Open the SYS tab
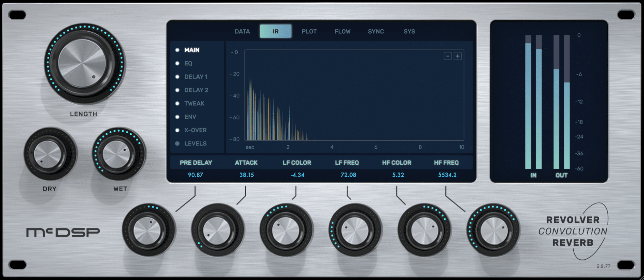 tap(409, 31)
